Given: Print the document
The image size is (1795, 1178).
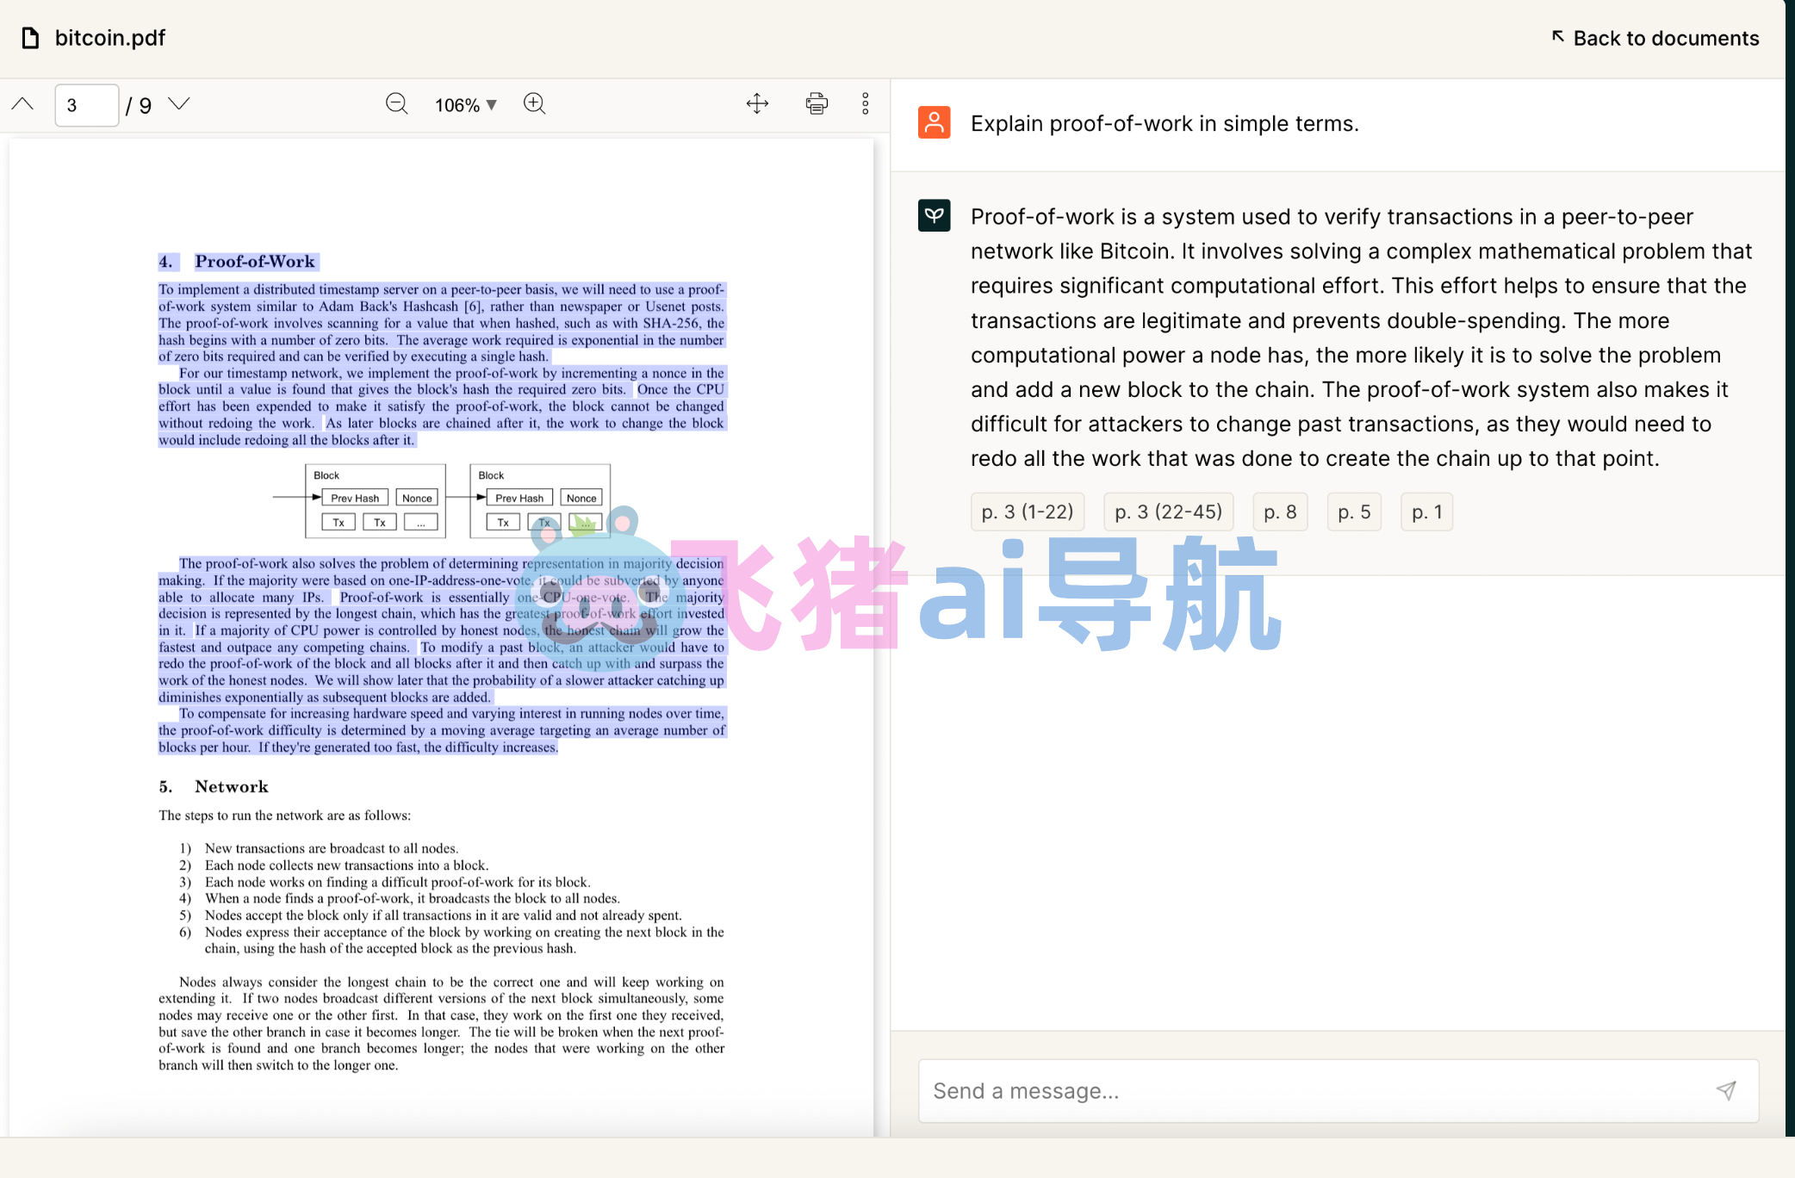Looking at the screenshot, I should pos(817,104).
